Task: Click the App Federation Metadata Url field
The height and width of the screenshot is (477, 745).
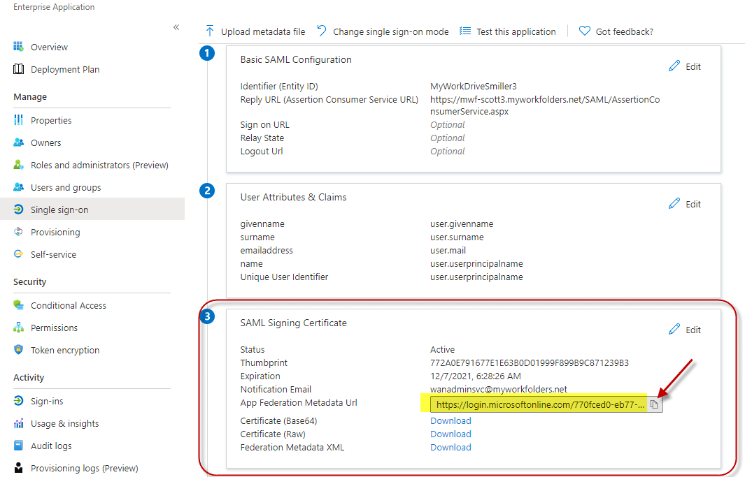Action: [x=539, y=404]
